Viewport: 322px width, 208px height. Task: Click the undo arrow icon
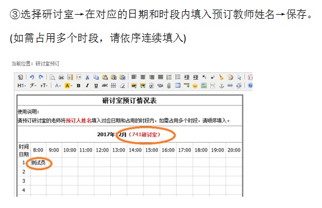point(32,77)
